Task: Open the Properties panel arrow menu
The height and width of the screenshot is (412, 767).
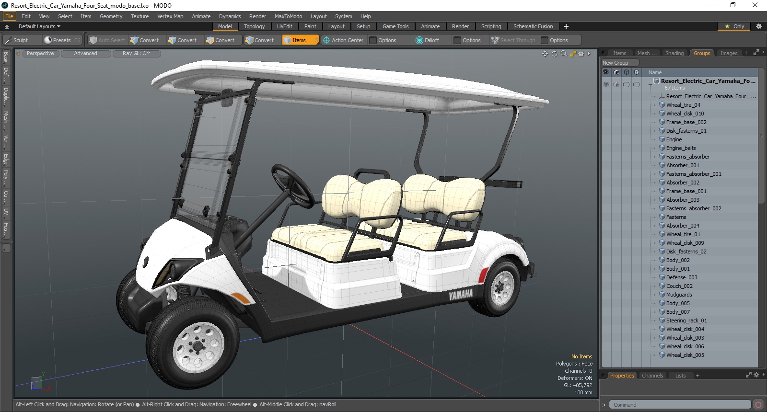Action: coord(763,375)
